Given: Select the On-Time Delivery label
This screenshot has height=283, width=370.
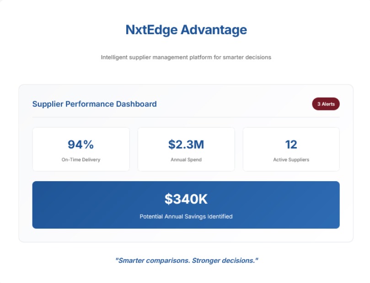Looking at the screenshot, I should (80, 160).
